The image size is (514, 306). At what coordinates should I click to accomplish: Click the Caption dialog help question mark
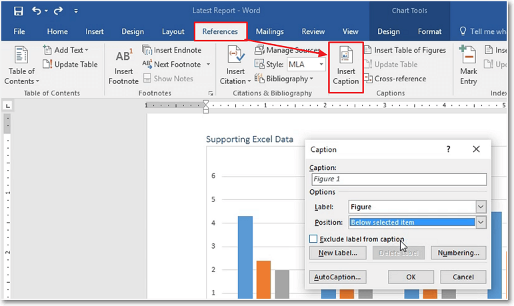click(449, 149)
